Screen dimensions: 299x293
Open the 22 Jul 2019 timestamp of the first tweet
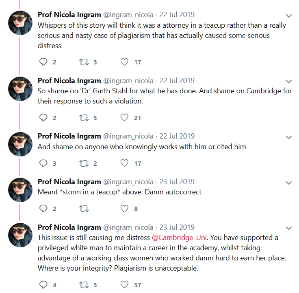(x=176, y=15)
